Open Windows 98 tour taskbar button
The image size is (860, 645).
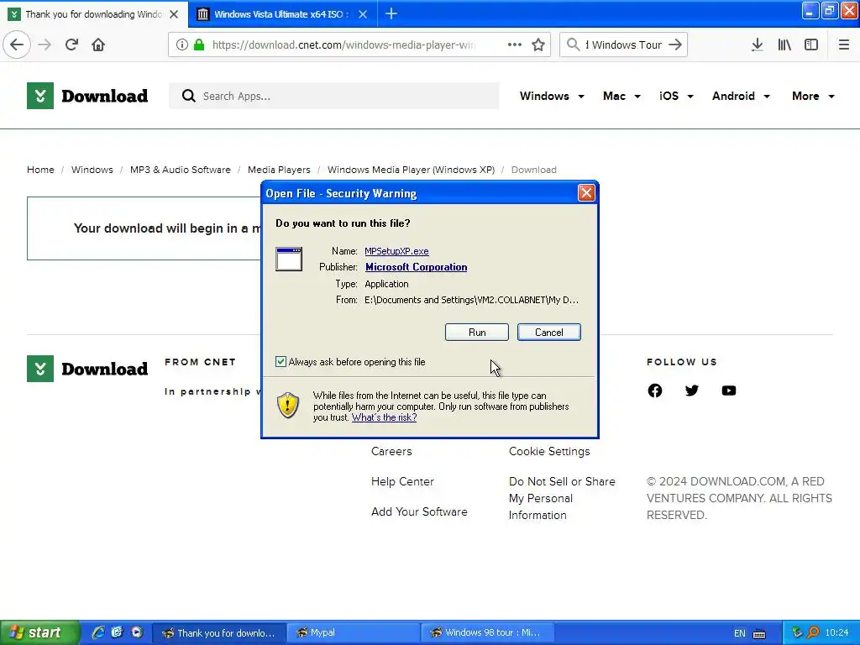[487, 632]
